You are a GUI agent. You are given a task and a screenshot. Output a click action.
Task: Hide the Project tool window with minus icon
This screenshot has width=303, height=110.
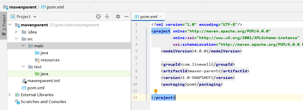pyautogui.click(x=127, y=16)
